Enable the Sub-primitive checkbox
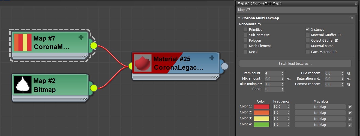 tap(245, 35)
